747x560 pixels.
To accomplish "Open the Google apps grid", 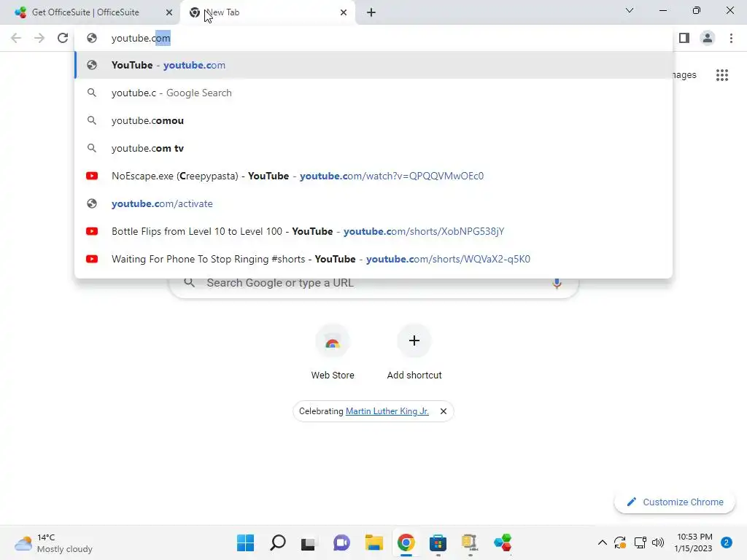I will [x=722, y=75].
